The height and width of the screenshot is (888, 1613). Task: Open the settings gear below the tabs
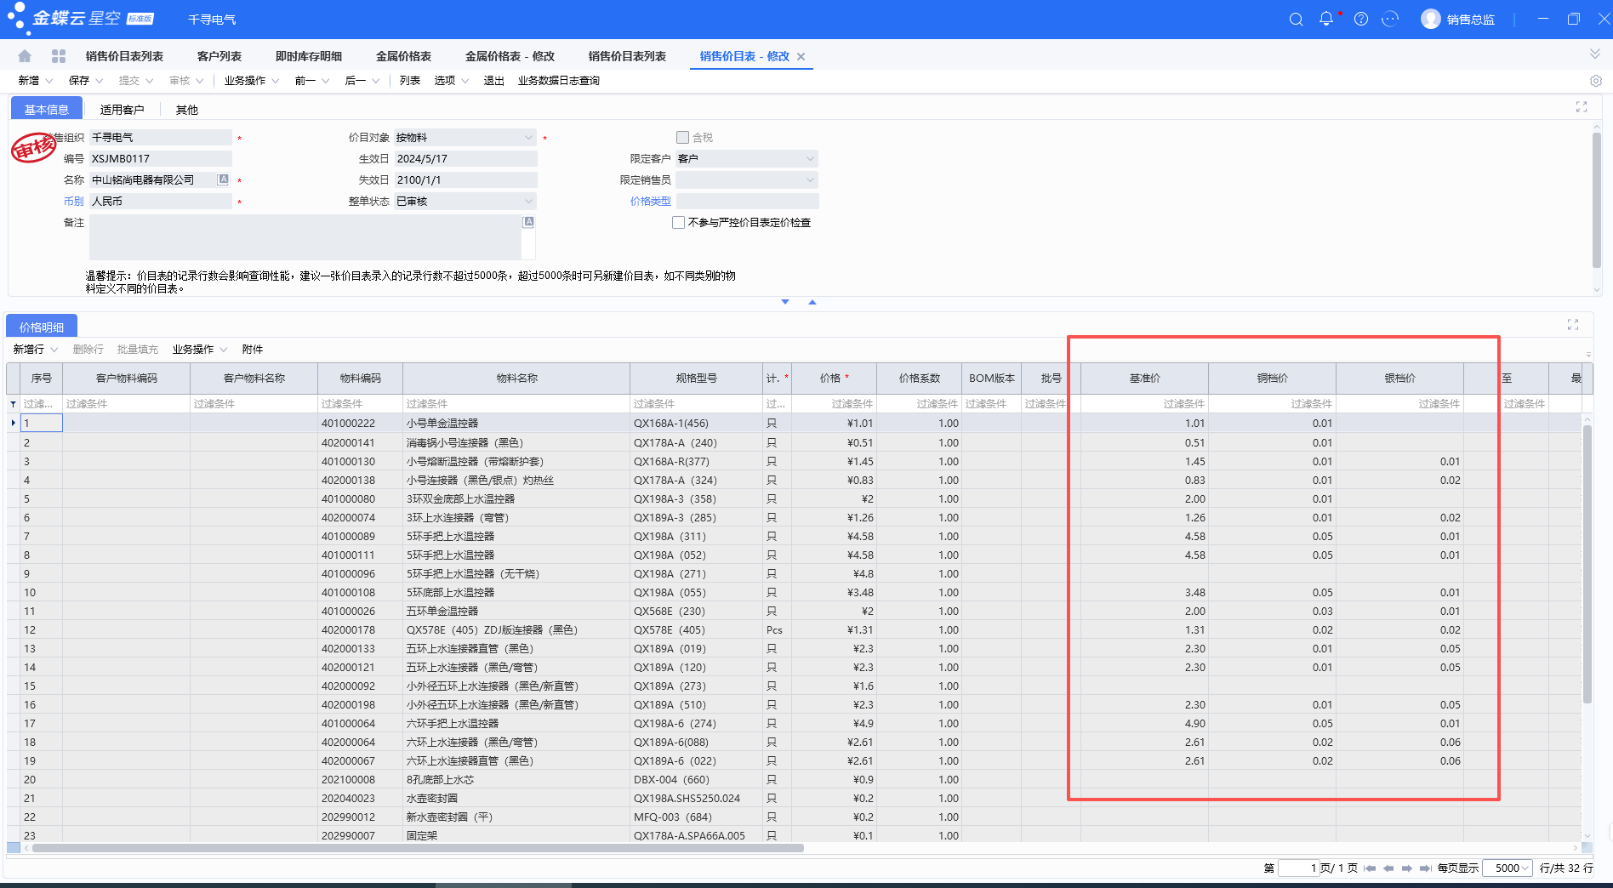[x=1596, y=81]
